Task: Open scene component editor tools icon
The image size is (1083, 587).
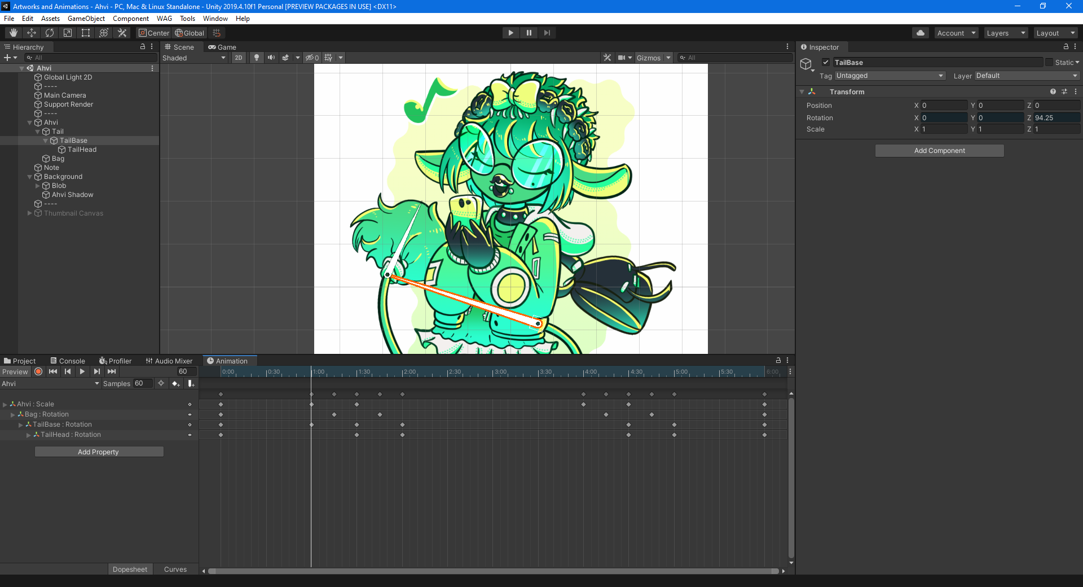Action: click(607, 58)
